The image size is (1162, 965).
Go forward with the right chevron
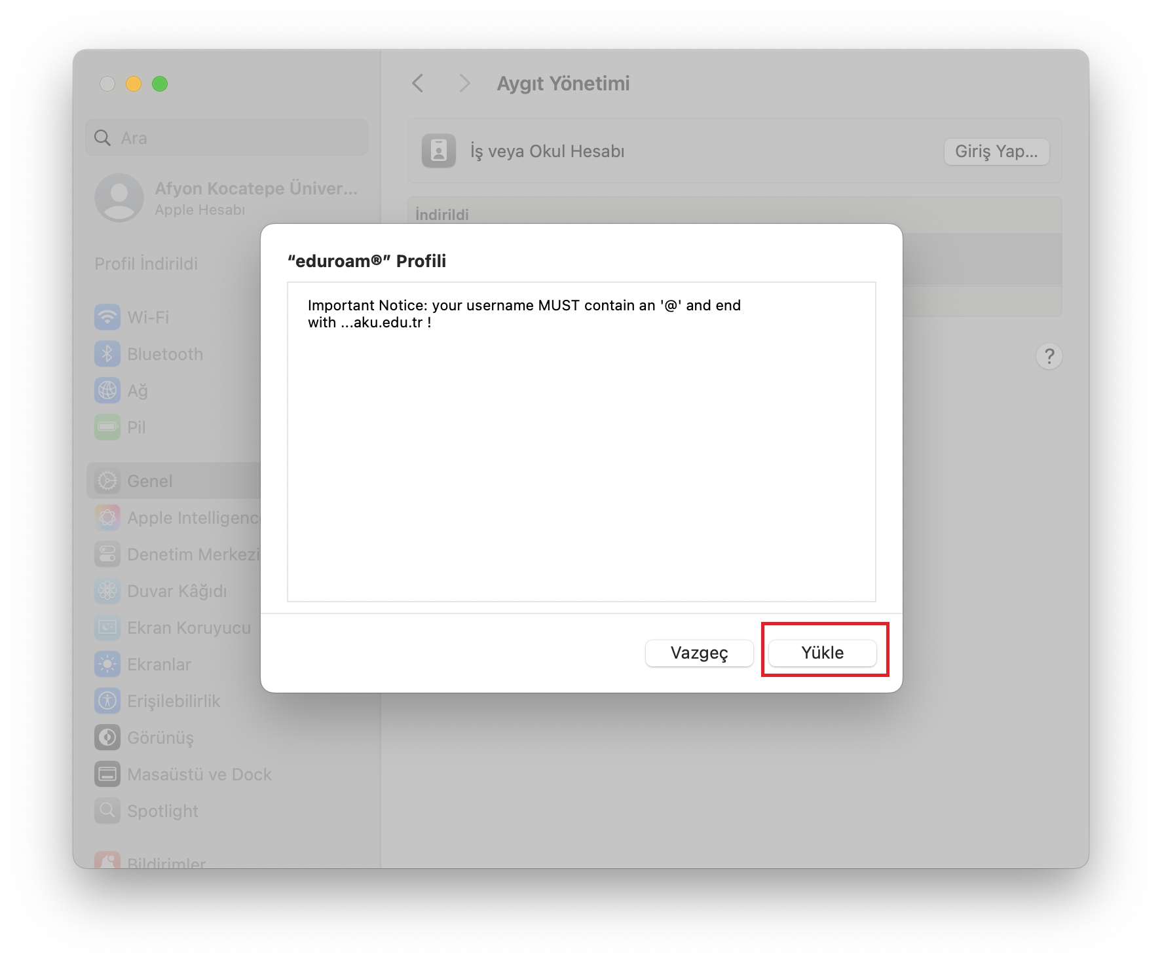(464, 83)
